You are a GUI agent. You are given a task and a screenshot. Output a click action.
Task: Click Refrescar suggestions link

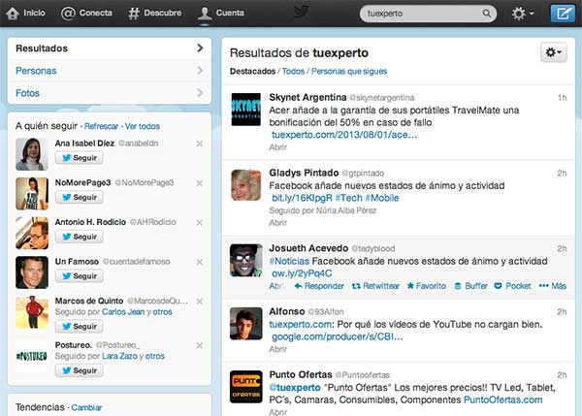click(101, 126)
